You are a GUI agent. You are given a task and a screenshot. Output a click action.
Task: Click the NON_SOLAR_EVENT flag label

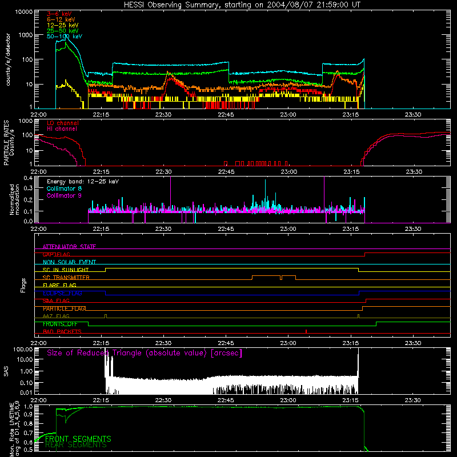[x=69, y=262]
